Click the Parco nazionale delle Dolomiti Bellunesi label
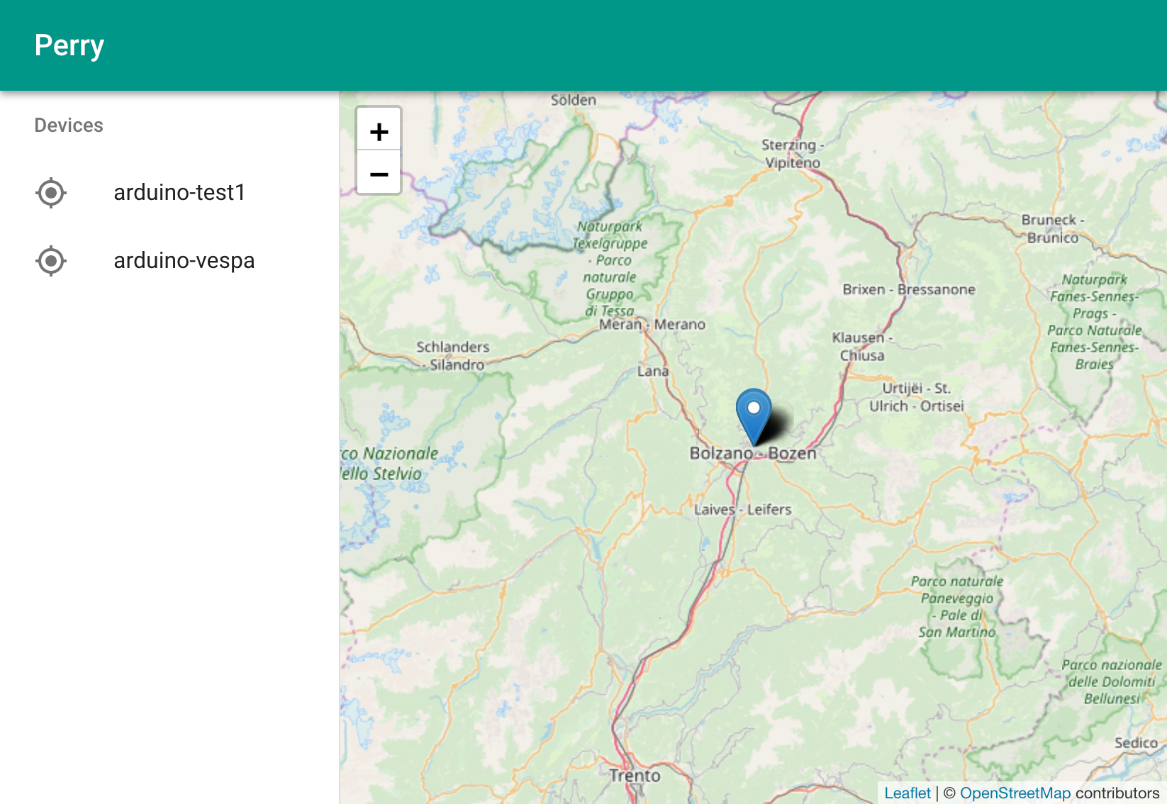The image size is (1167, 804). click(x=1112, y=681)
